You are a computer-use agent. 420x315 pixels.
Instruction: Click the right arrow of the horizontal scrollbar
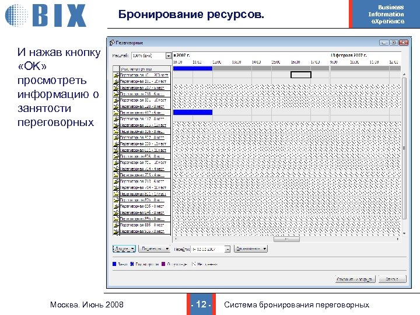pos(398,239)
